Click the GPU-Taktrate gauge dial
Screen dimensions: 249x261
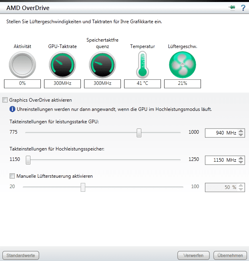(x=62, y=64)
